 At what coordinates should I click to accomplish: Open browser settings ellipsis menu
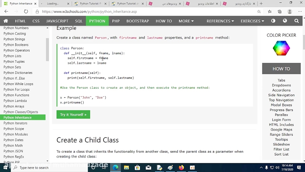click(300, 12)
